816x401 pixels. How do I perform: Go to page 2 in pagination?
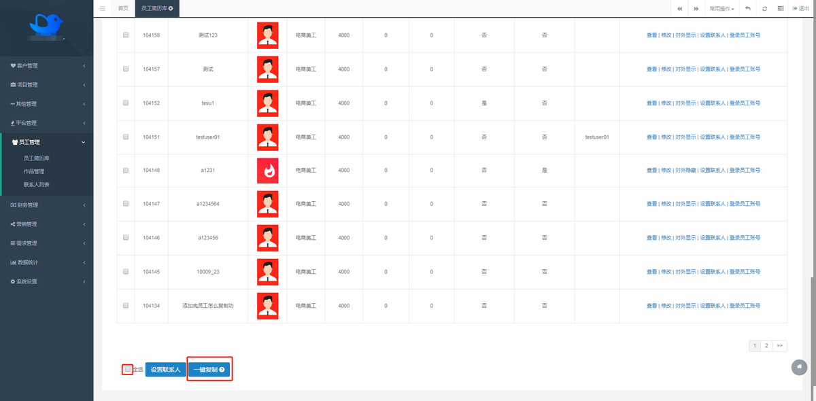coord(766,345)
